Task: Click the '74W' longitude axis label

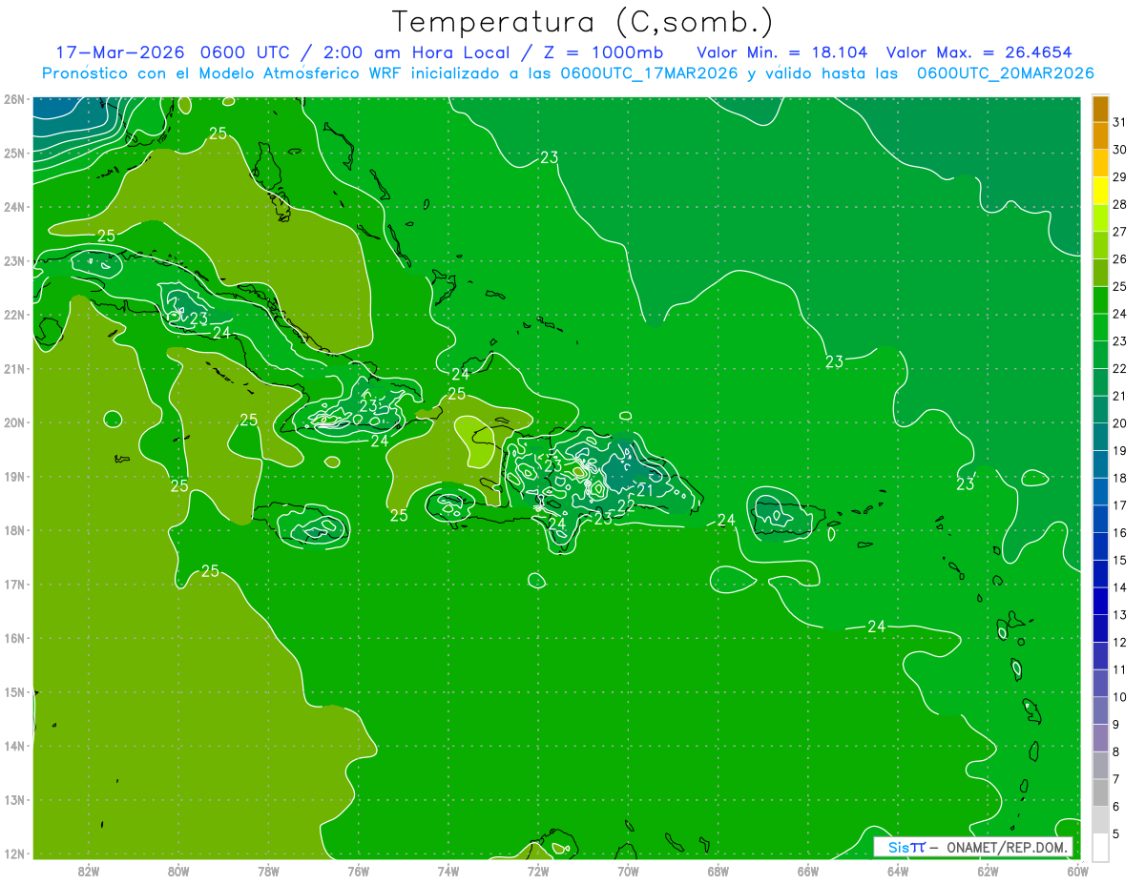Action: point(448,870)
